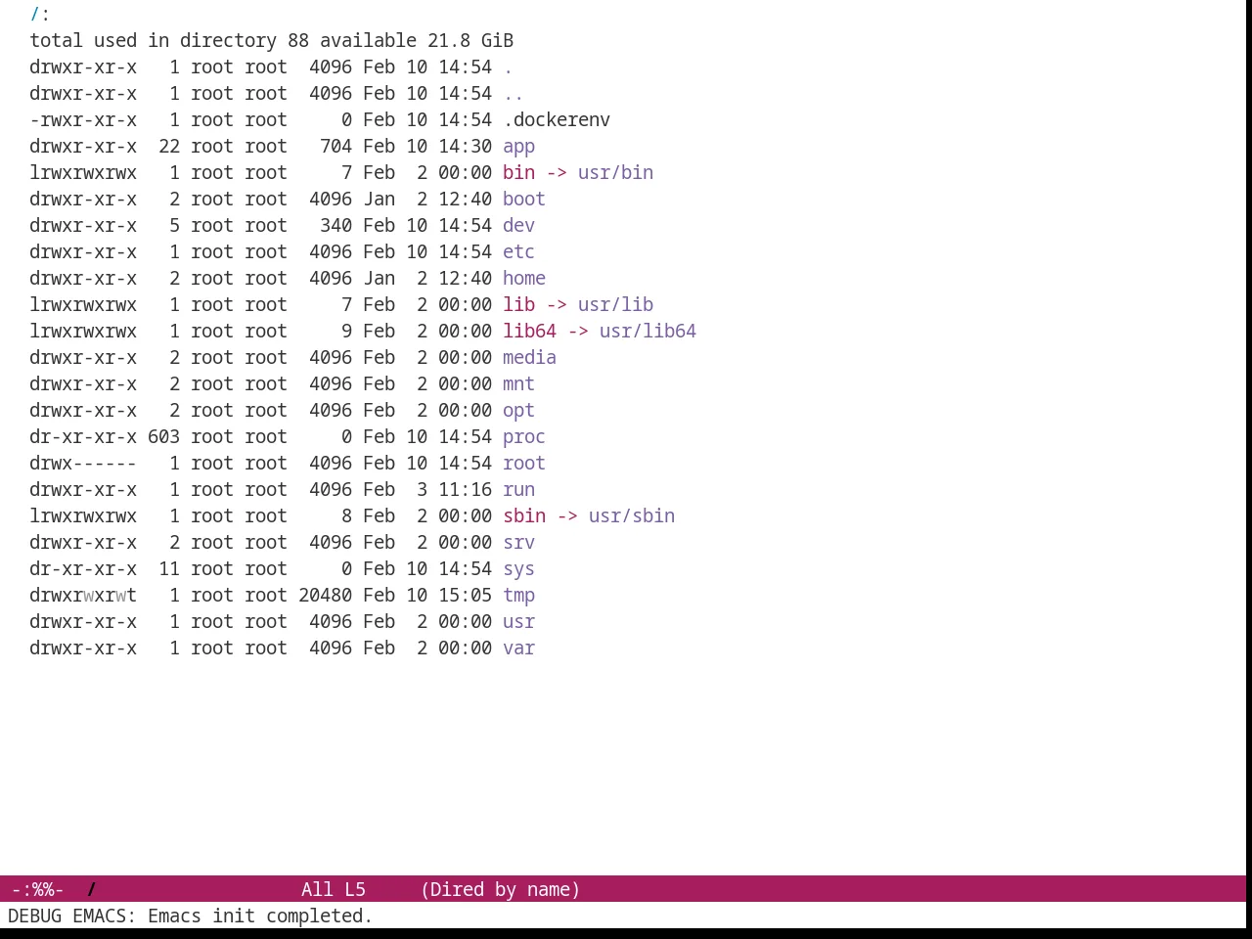
Task: Click the time 15:05 in tmp row
Action: coord(465,595)
